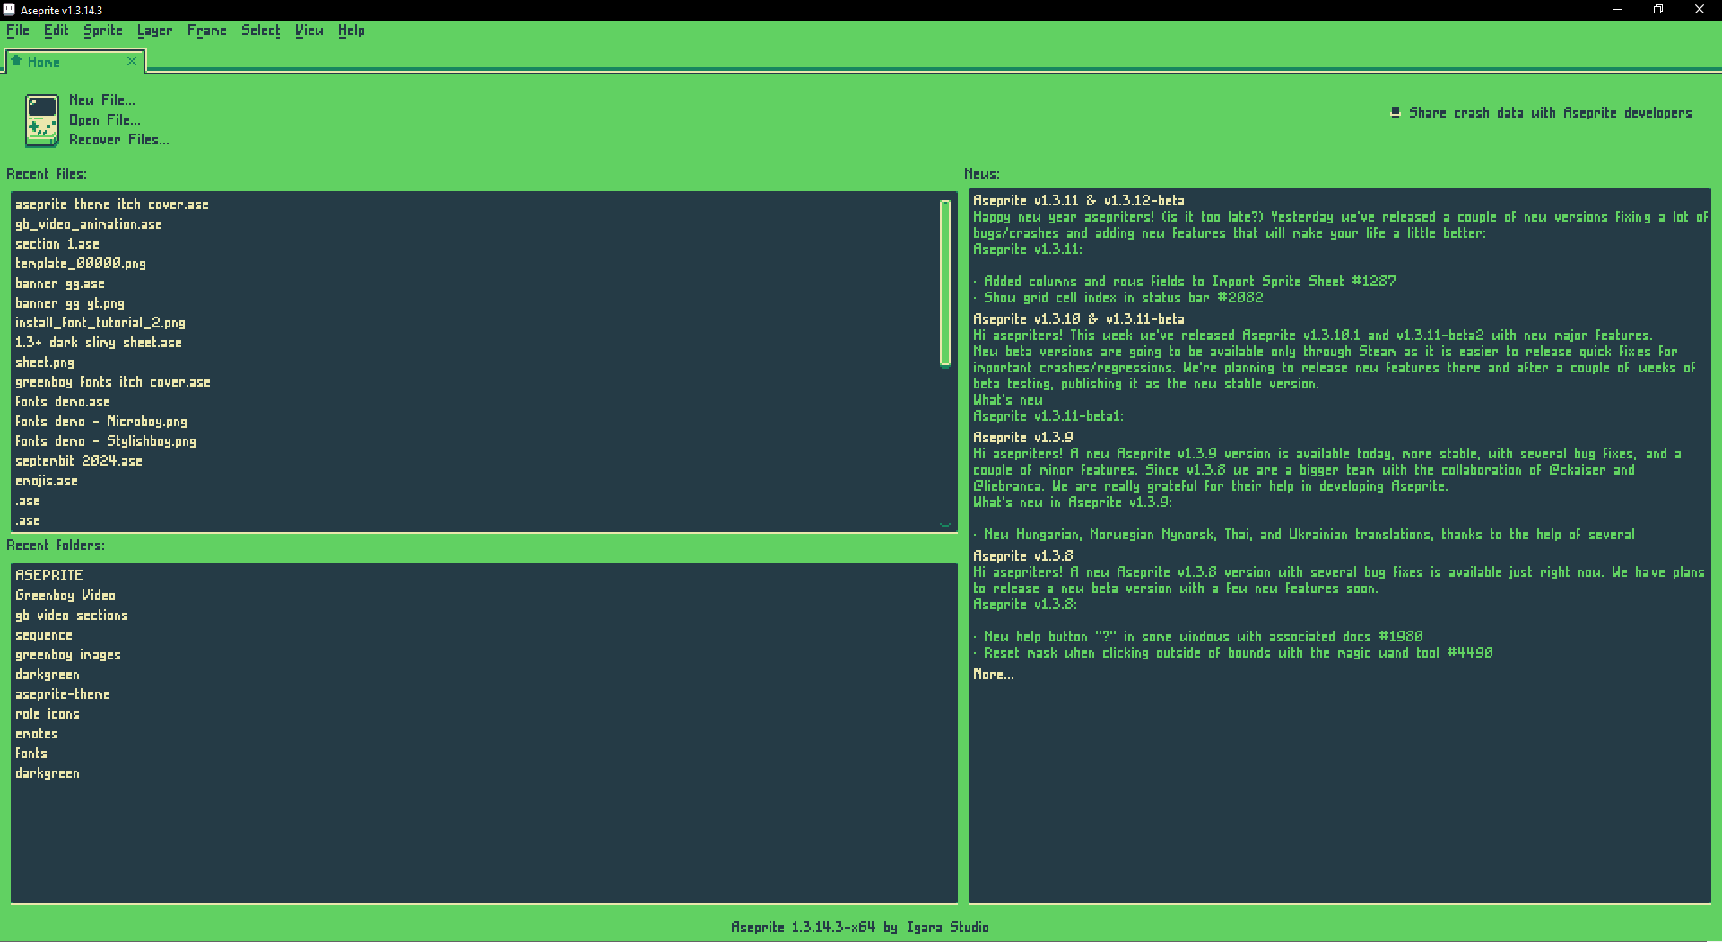Minimize the Aseprite window
Image resolution: width=1722 pixels, height=942 pixels.
coord(1618,10)
